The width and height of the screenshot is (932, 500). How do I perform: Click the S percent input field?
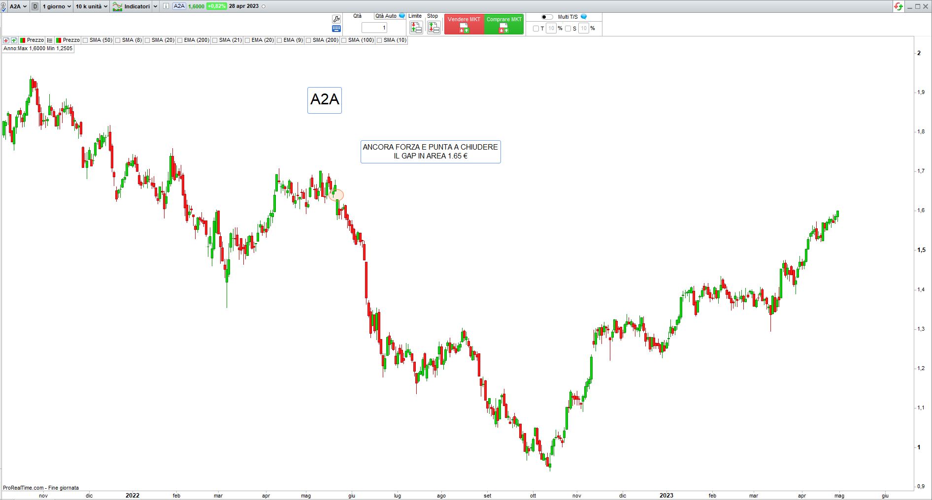(x=584, y=29)
